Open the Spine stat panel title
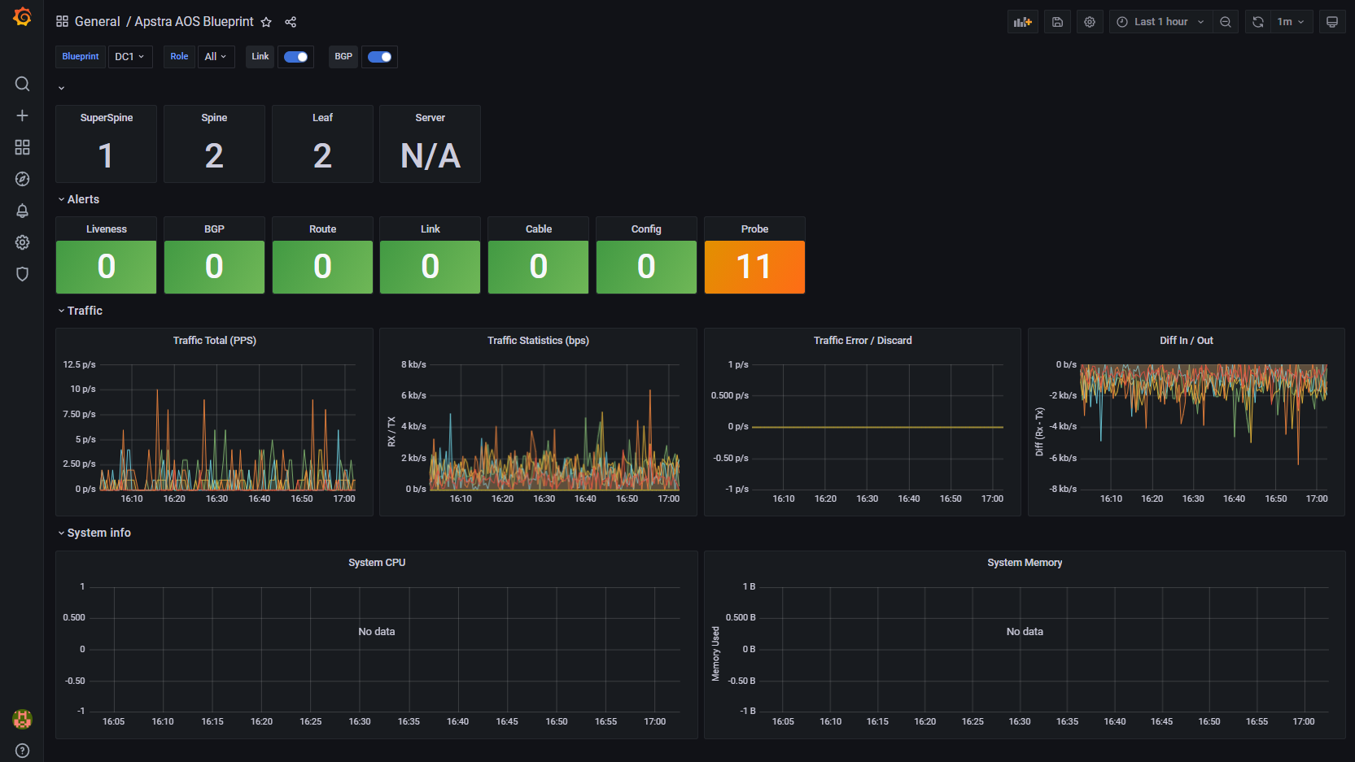 pyautogui.click(x=214, y=118)
